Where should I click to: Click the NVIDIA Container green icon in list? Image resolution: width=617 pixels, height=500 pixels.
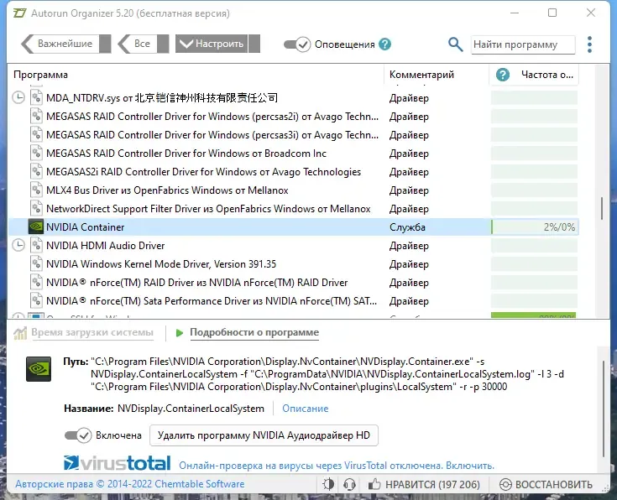coord(36,227)
